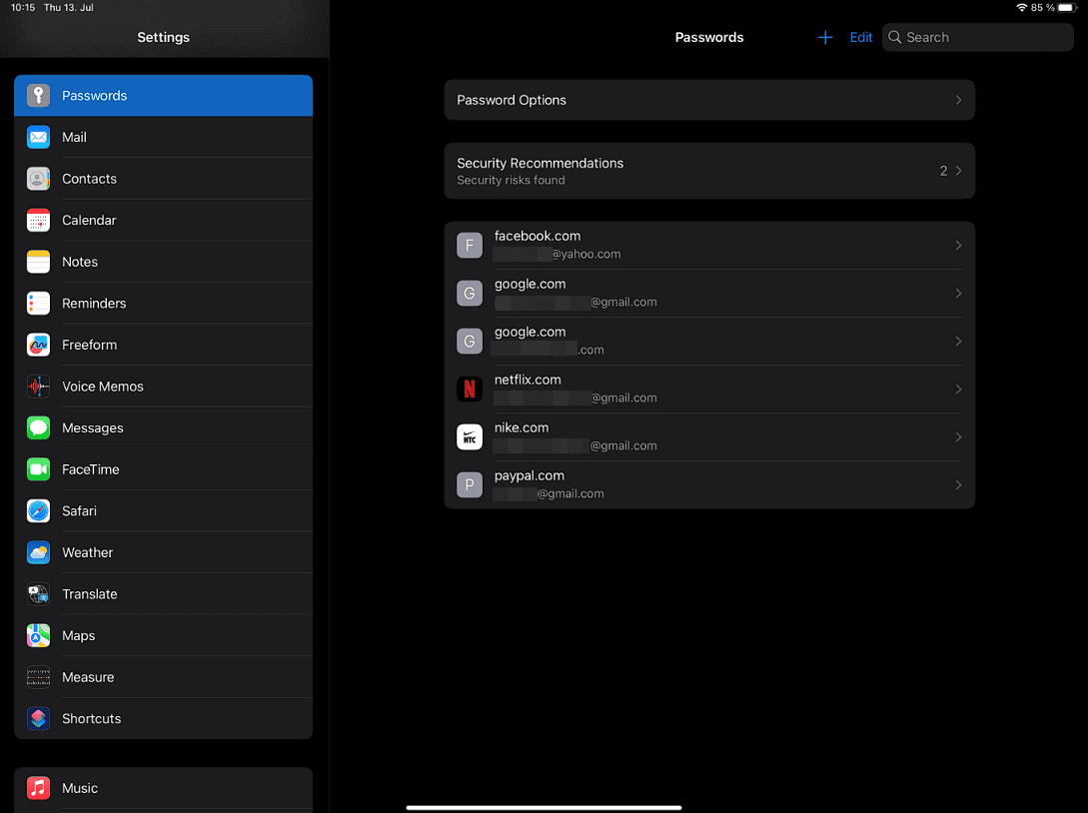1088x813 pixels.
Task: Check the battery indicator in status bar
Action: [x=1067, y=8]
